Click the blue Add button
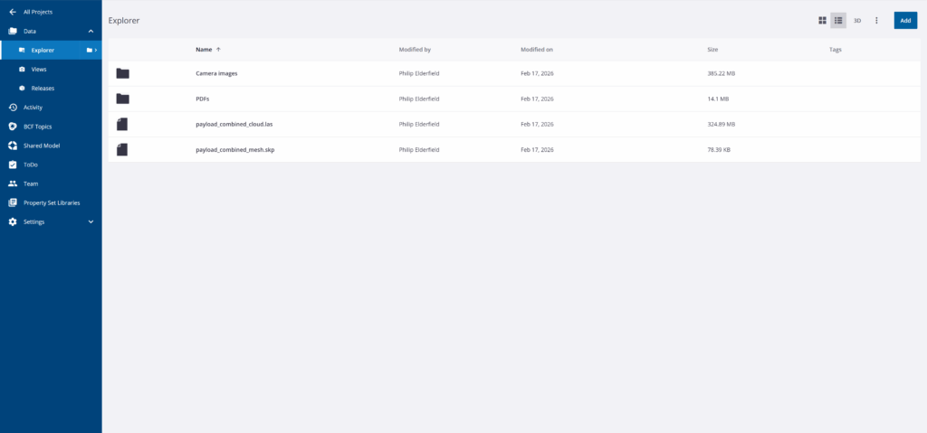927x433 pixels. (905, 20)
